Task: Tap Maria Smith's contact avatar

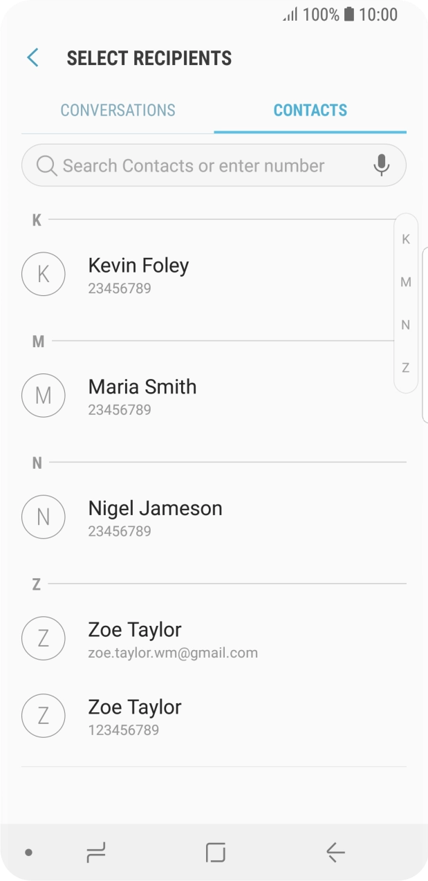Action: [43, 395]
